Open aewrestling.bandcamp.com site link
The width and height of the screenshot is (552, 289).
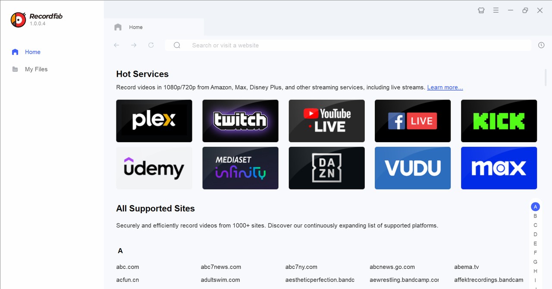[404, 280]
